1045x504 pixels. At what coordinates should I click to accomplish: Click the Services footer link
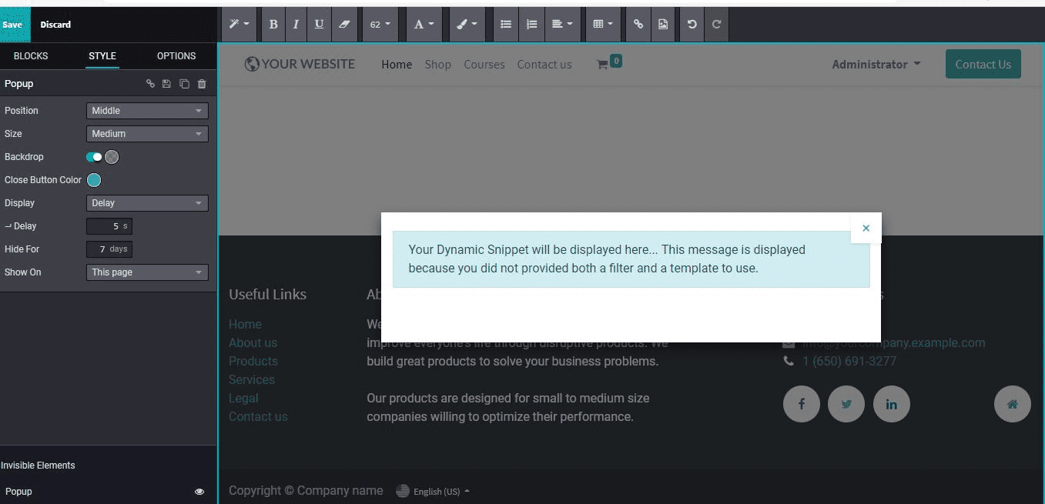tap(252, 380)
